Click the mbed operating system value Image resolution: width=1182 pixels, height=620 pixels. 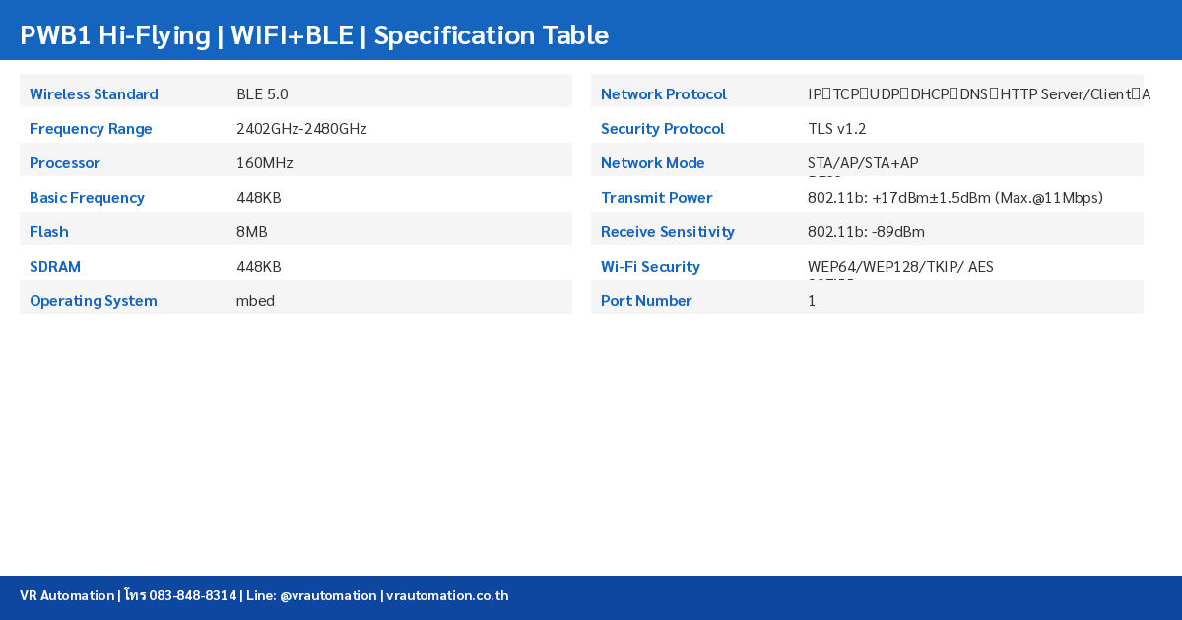(255, 301)
